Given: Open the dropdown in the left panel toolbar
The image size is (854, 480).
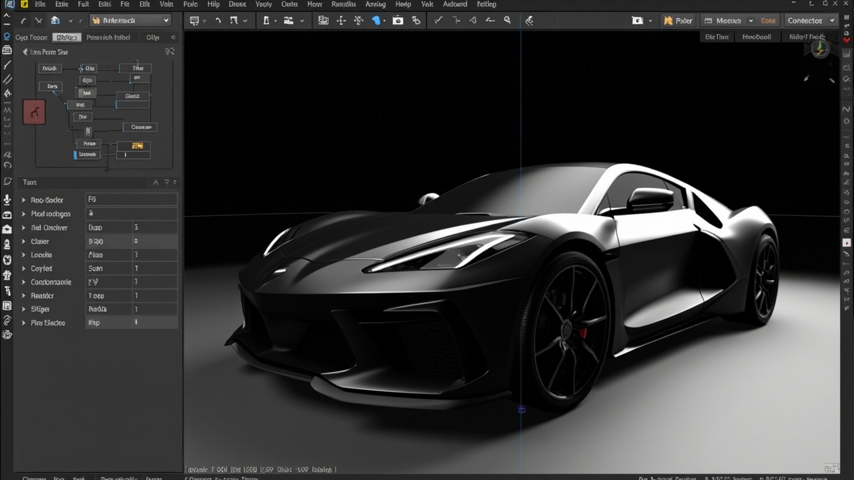Looking at the screenshot, I should click(131, 21).
